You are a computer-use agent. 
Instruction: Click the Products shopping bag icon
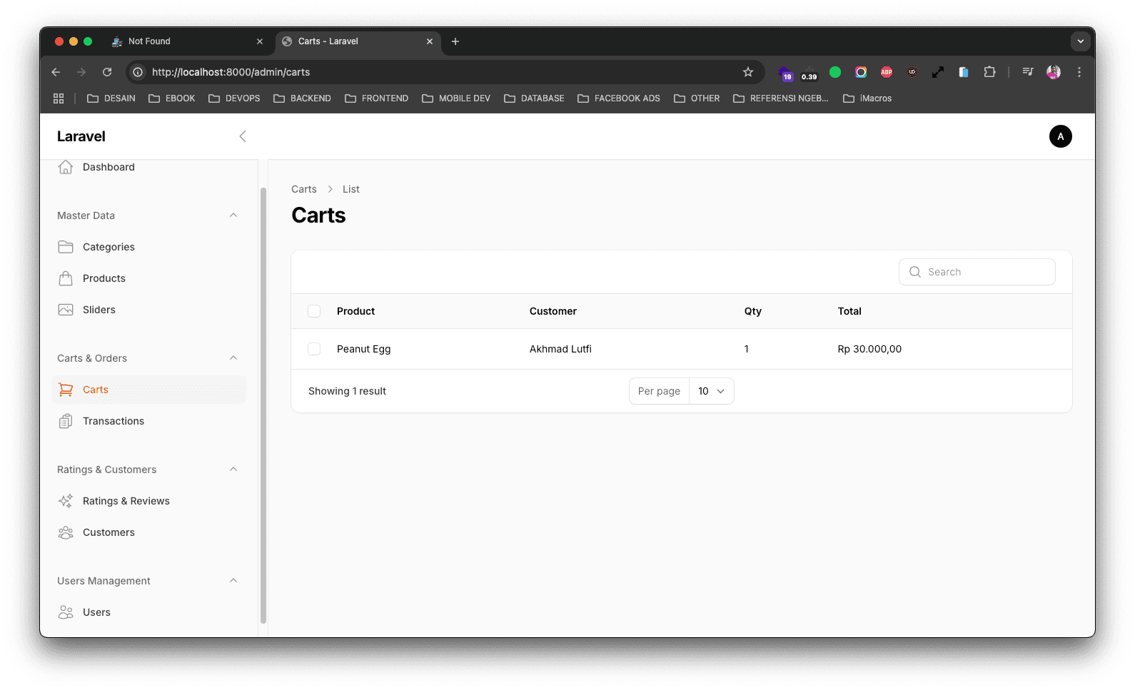(66, 278)
